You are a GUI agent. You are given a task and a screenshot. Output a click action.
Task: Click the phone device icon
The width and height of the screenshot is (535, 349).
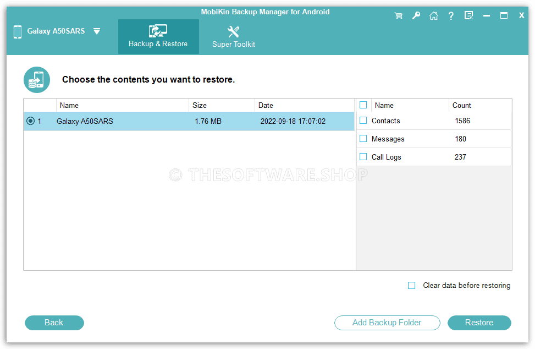18,32
